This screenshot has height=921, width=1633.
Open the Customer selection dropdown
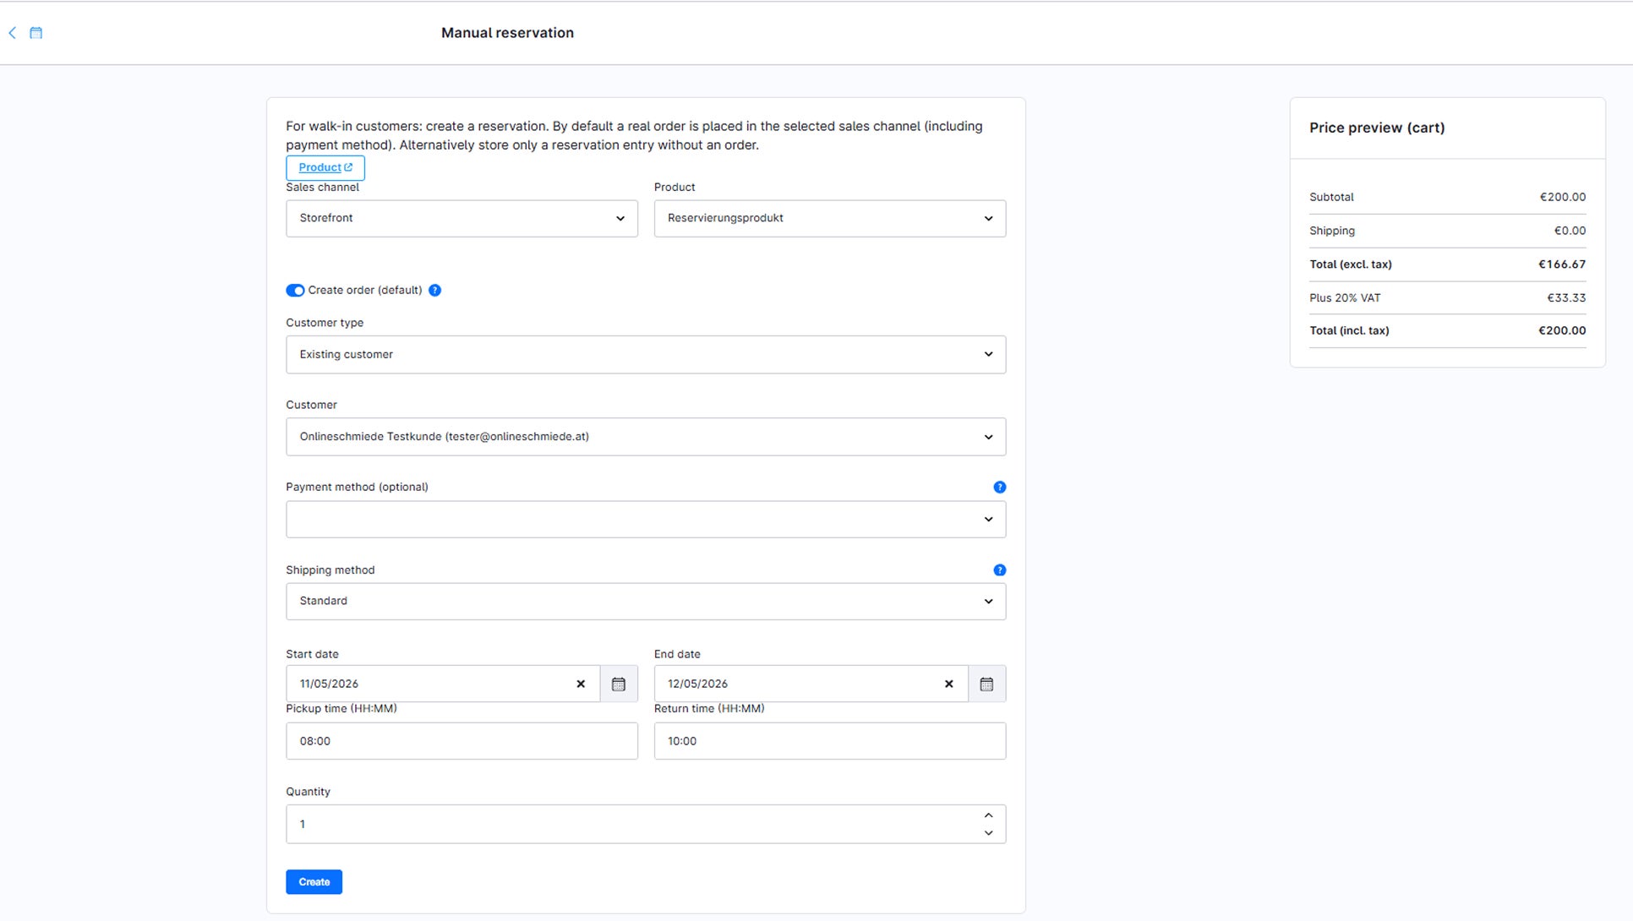[x=646, y=437]
